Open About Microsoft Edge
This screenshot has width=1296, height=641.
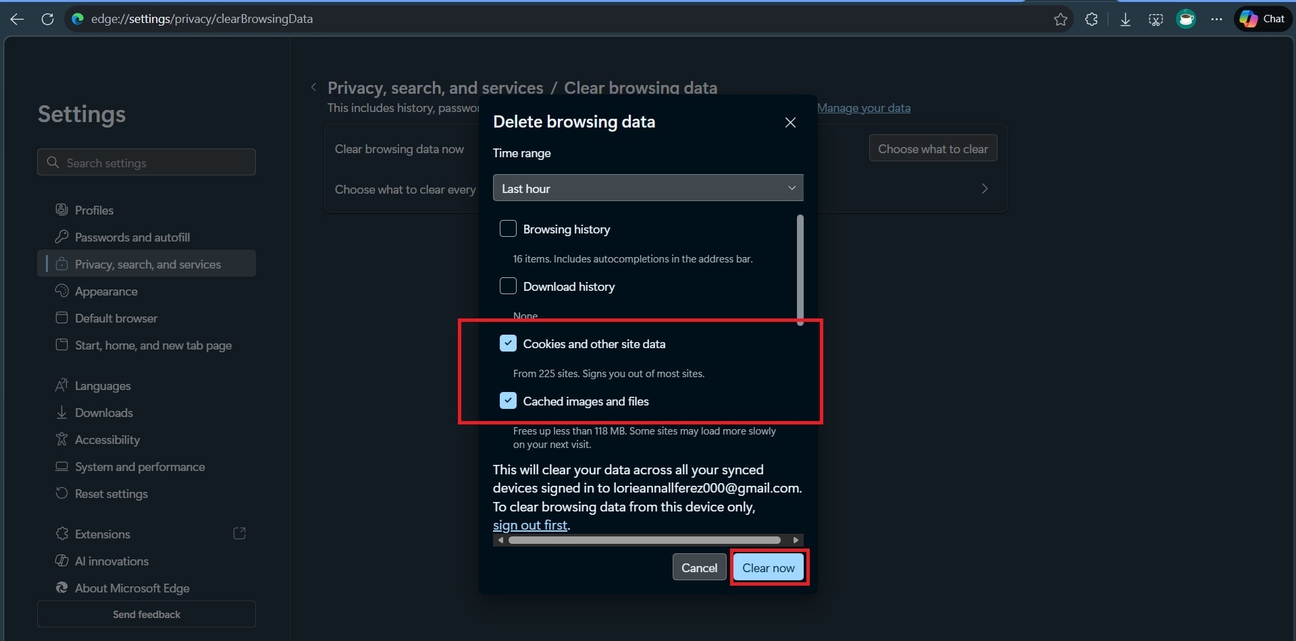pos(147,588)
